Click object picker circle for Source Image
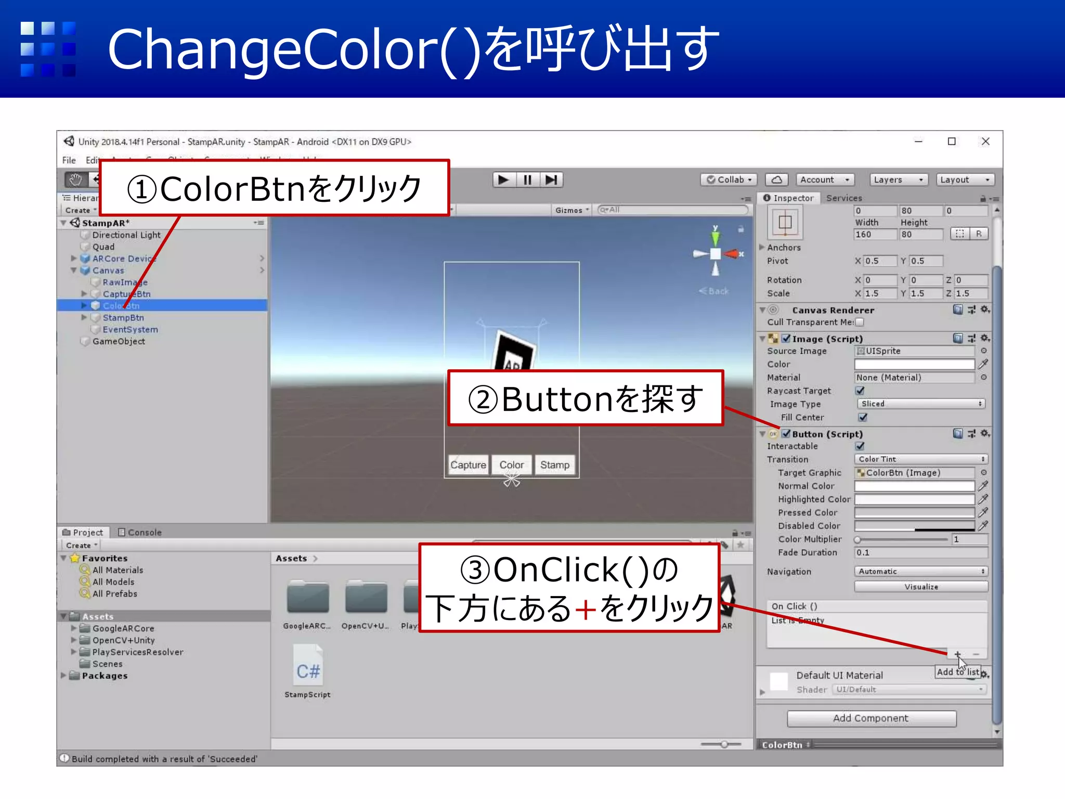1065x799 pixels. point(984,351)
